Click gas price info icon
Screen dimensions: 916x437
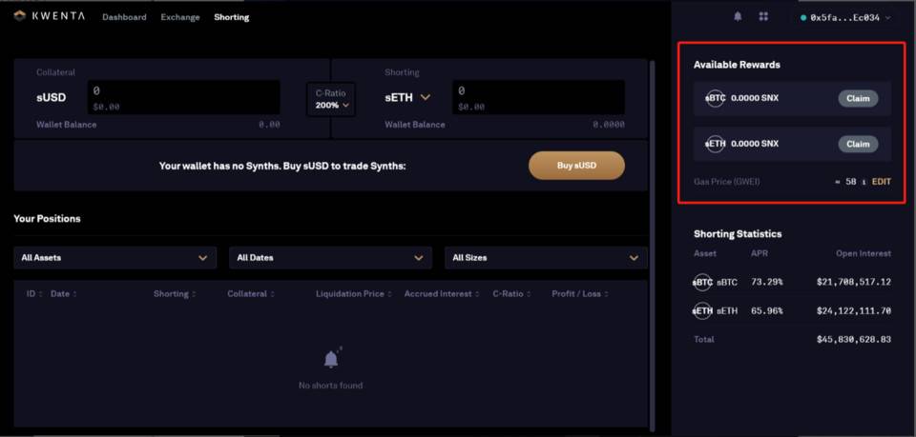pyautogui.click(x=864, y=181)
